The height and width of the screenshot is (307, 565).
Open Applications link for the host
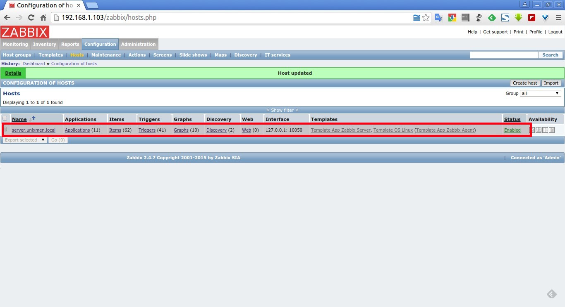pos(77,130)
